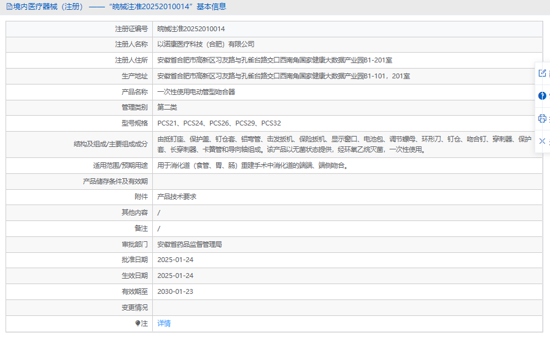The image size is (550, 338).
Task: Click the edit/feedback icon in side panel
Action: (542, 73)
